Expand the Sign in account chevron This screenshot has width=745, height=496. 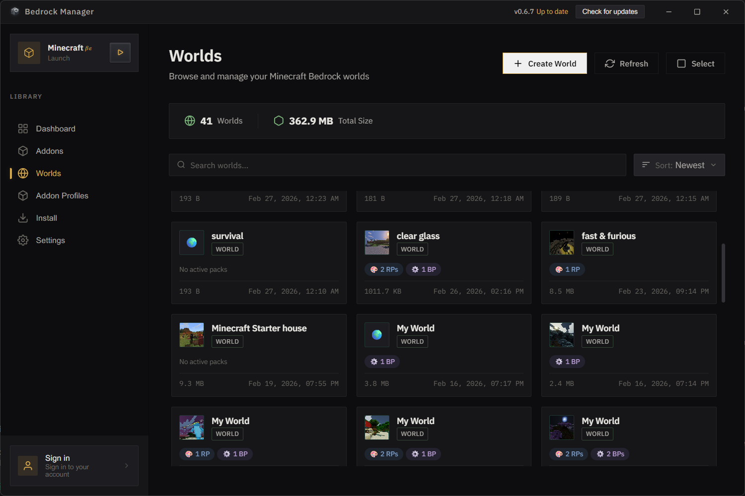[127, 466]
